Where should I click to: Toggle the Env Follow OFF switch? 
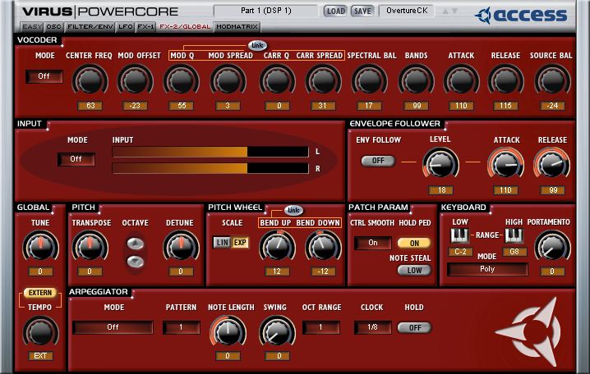(378, 161)
